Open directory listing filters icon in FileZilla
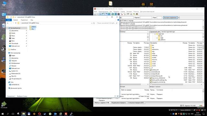The height and width of the screenshot is (116, 207). tap(128, 14)
